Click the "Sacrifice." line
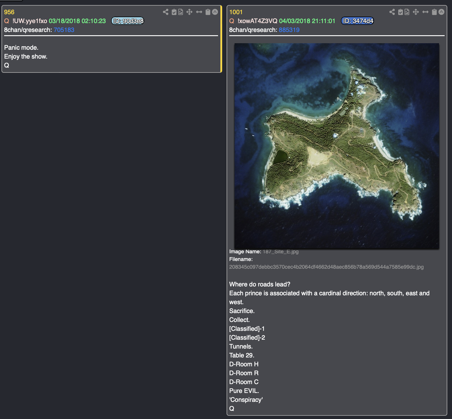 coord(242,311)
